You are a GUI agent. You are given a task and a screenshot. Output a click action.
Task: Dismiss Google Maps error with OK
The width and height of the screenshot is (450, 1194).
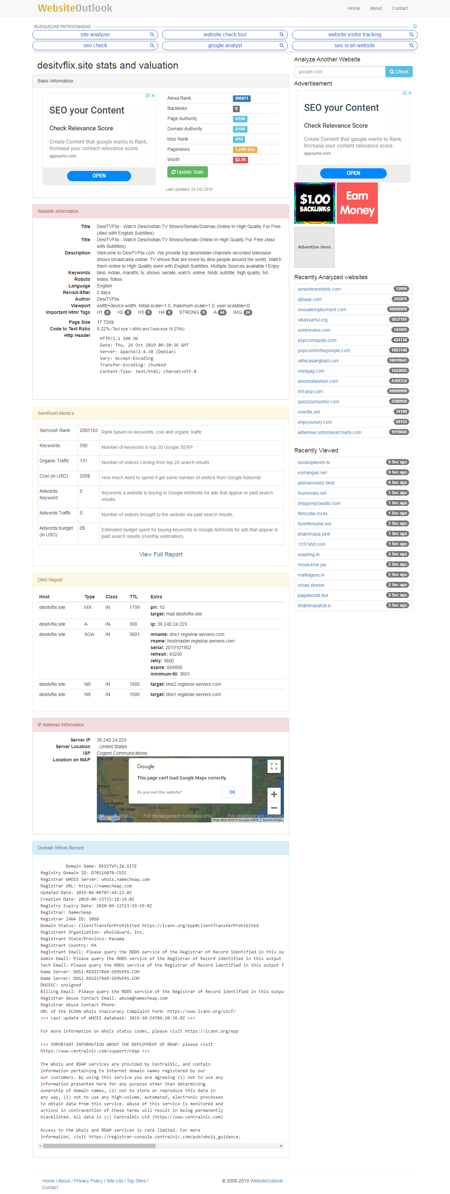pos(232,792)
